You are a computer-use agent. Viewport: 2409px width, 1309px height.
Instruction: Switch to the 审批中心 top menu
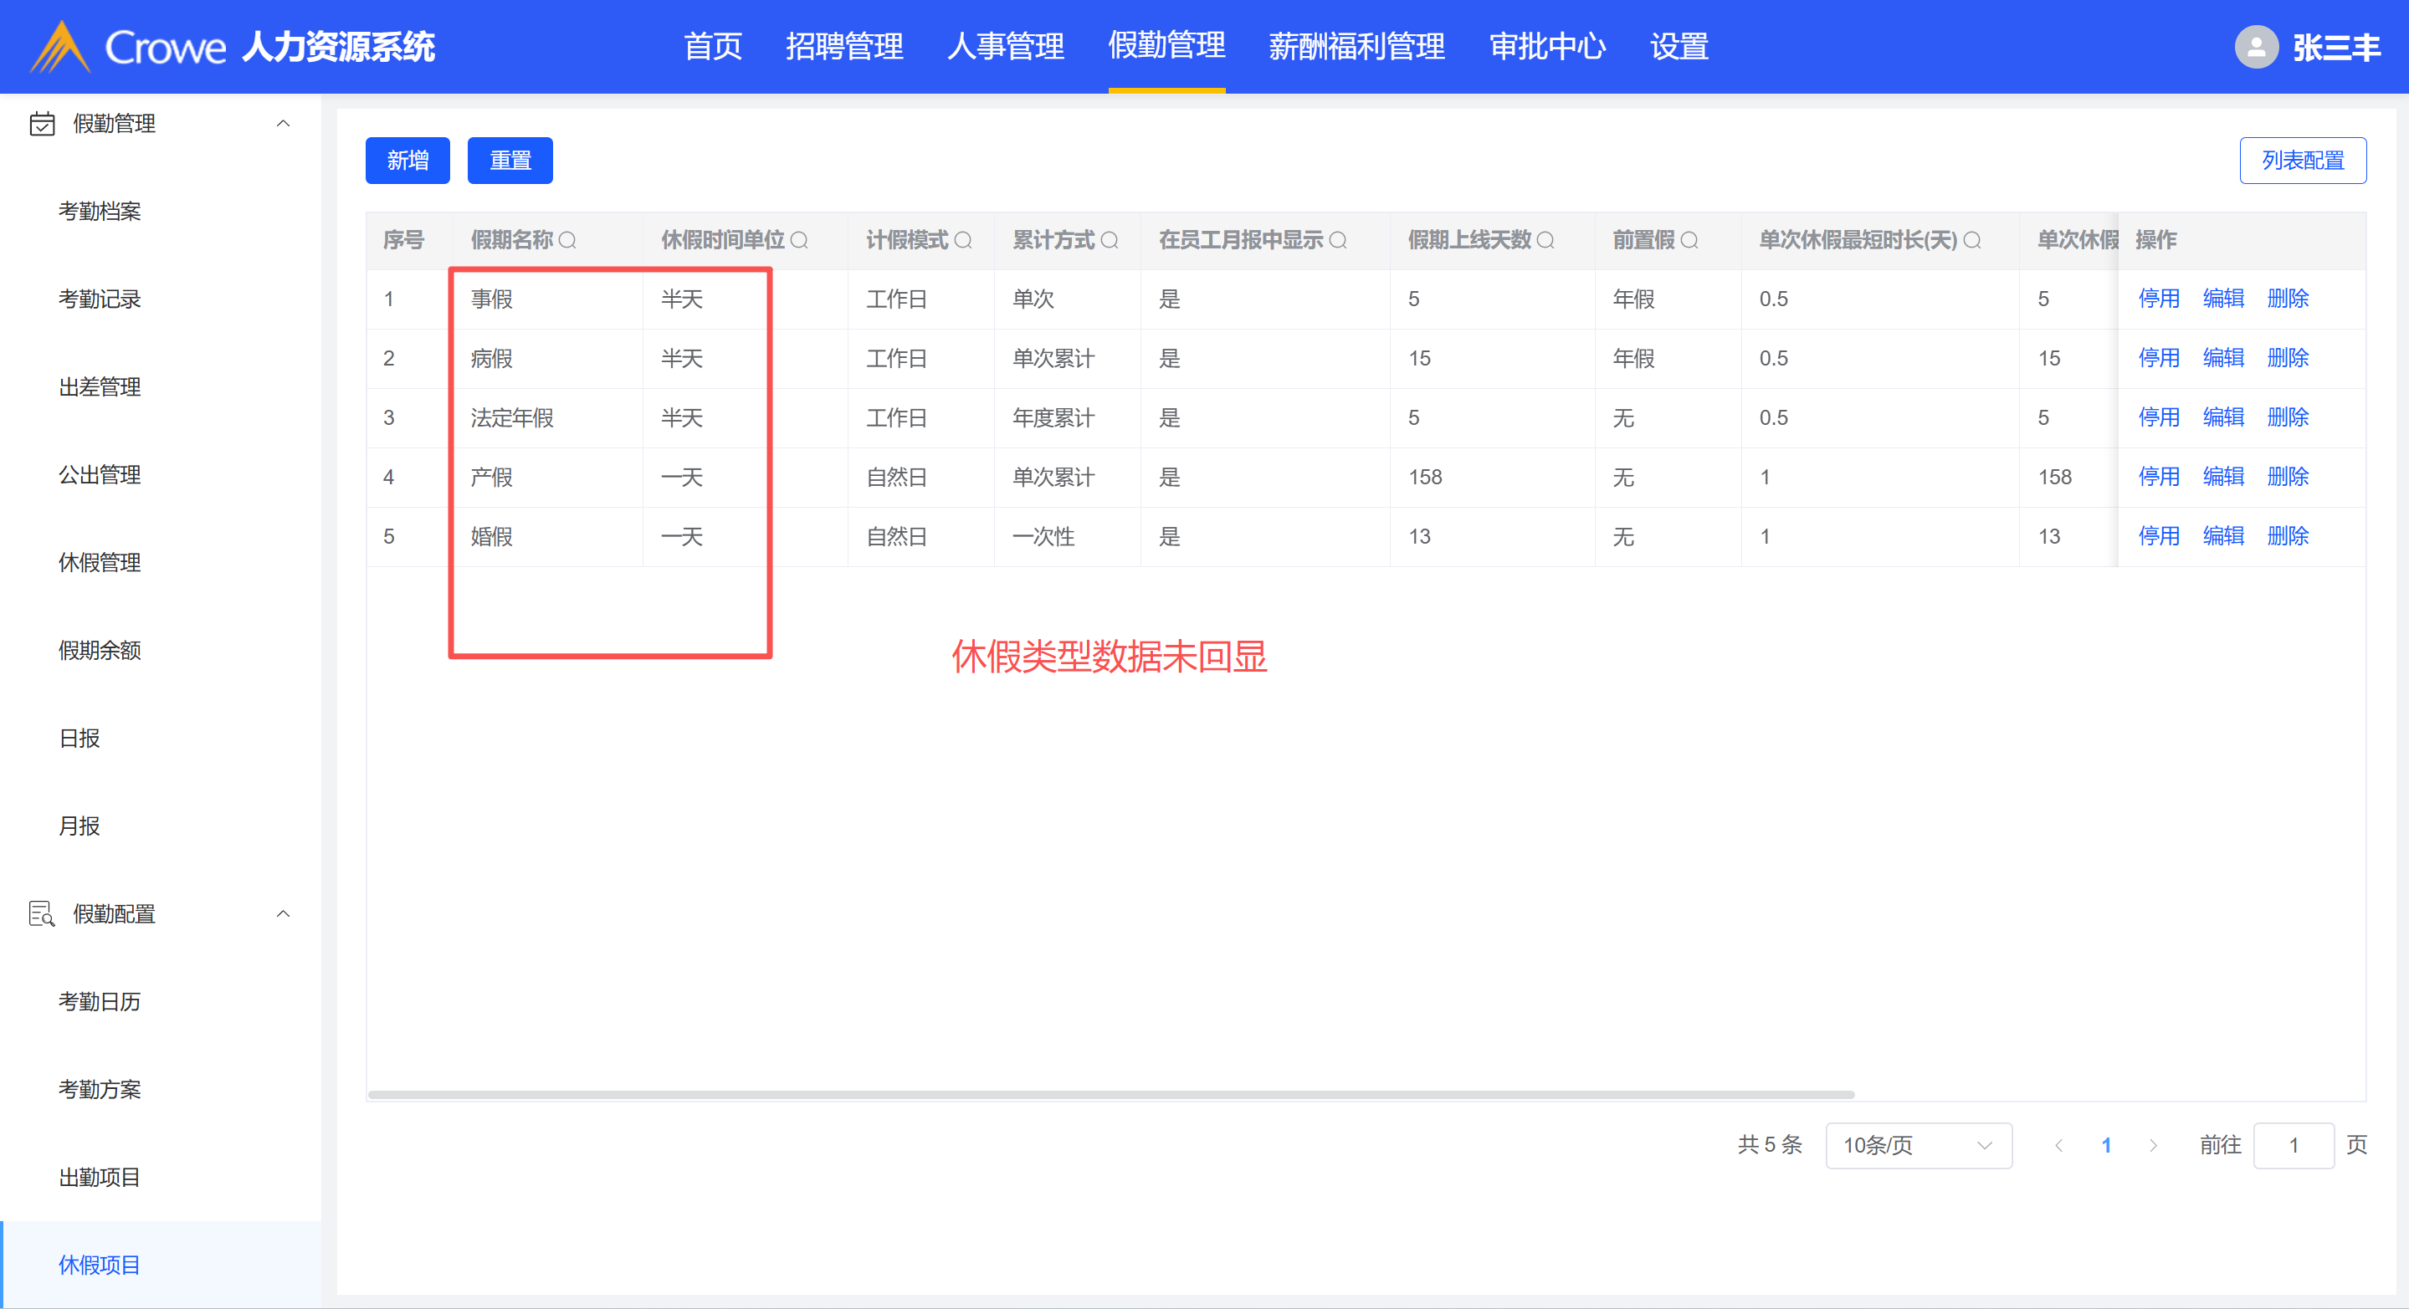point(1547,47)
